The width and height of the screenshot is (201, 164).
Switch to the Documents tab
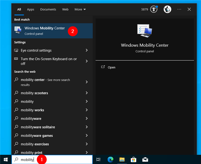48,10
